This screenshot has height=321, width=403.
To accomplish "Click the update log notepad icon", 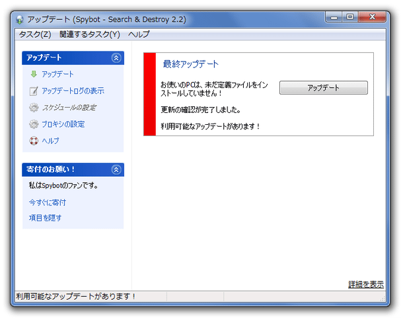I will pos(34,90).
